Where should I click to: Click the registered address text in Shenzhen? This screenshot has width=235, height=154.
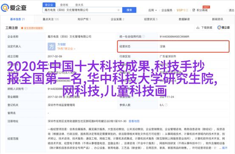(87, 121)
